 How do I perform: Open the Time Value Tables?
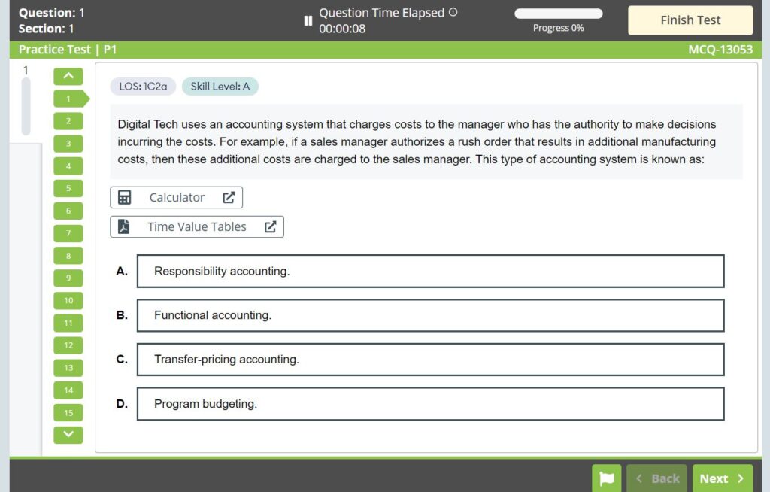pos(196,226)
